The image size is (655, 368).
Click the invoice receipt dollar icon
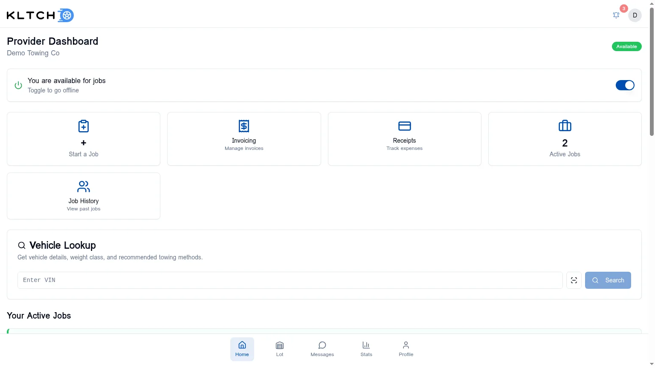point(244,126)
